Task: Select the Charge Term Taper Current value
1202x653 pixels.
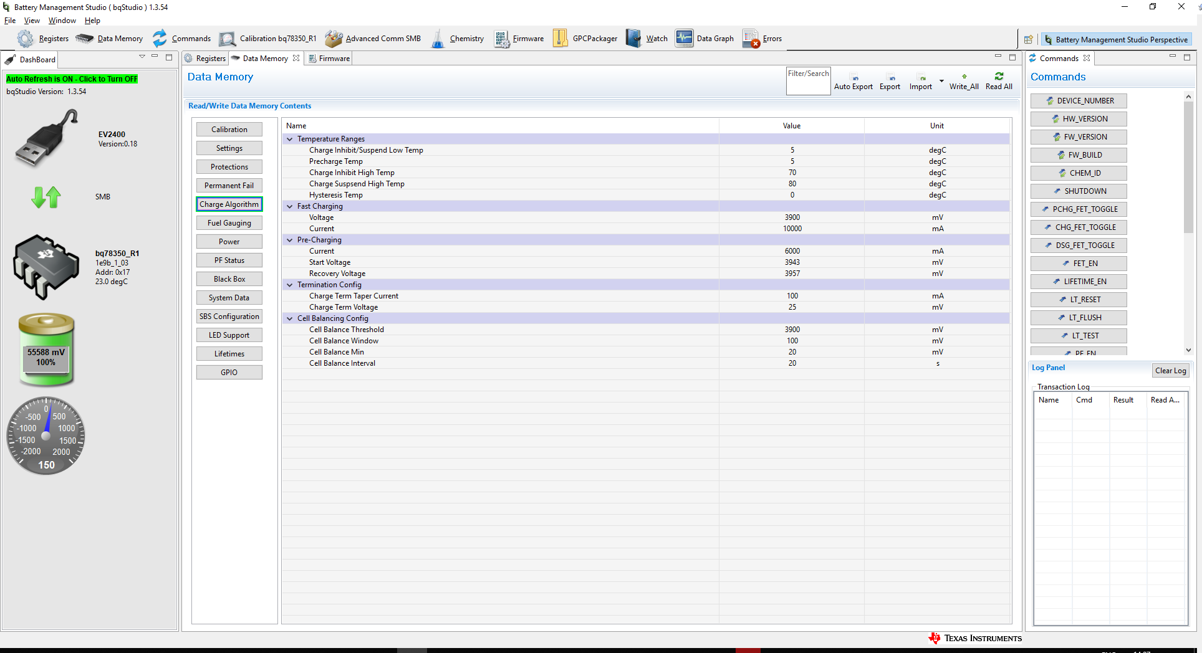Action: [x=792, y=296]
